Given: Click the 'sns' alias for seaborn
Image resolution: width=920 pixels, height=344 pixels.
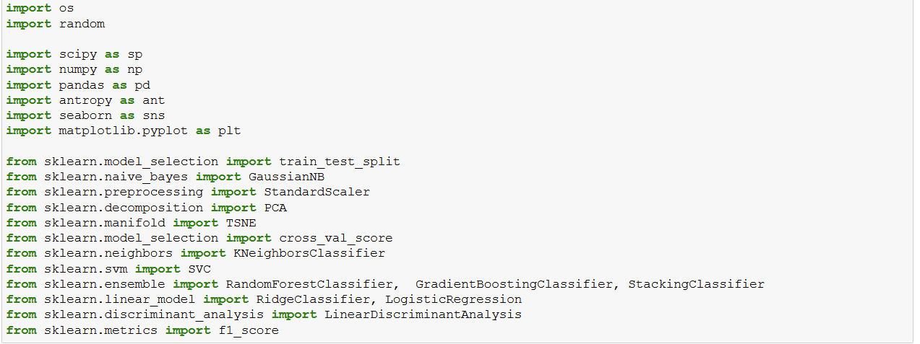Looking at the screenshot, I should (x=153, y=115).
